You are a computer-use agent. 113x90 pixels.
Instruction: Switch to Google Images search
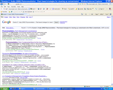[6, 17]
